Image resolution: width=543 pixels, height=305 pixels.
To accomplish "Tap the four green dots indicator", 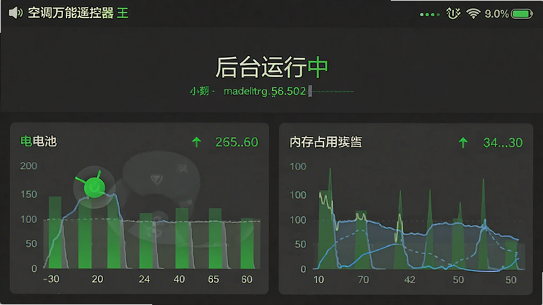I will (x=430, y=14).
